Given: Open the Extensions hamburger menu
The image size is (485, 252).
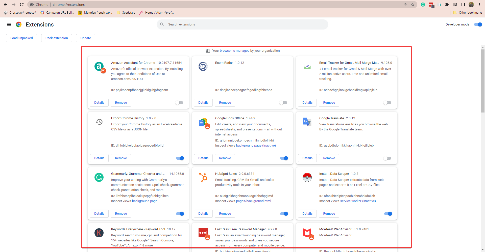Looking at the screenshot, I should (9, 24).
